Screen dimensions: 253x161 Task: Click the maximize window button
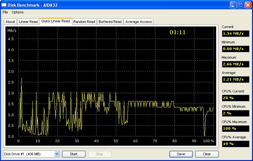pyautogui.click(x=241, y=5)
